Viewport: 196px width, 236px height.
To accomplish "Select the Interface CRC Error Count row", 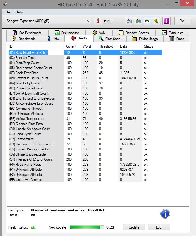I will pos(85,159).
